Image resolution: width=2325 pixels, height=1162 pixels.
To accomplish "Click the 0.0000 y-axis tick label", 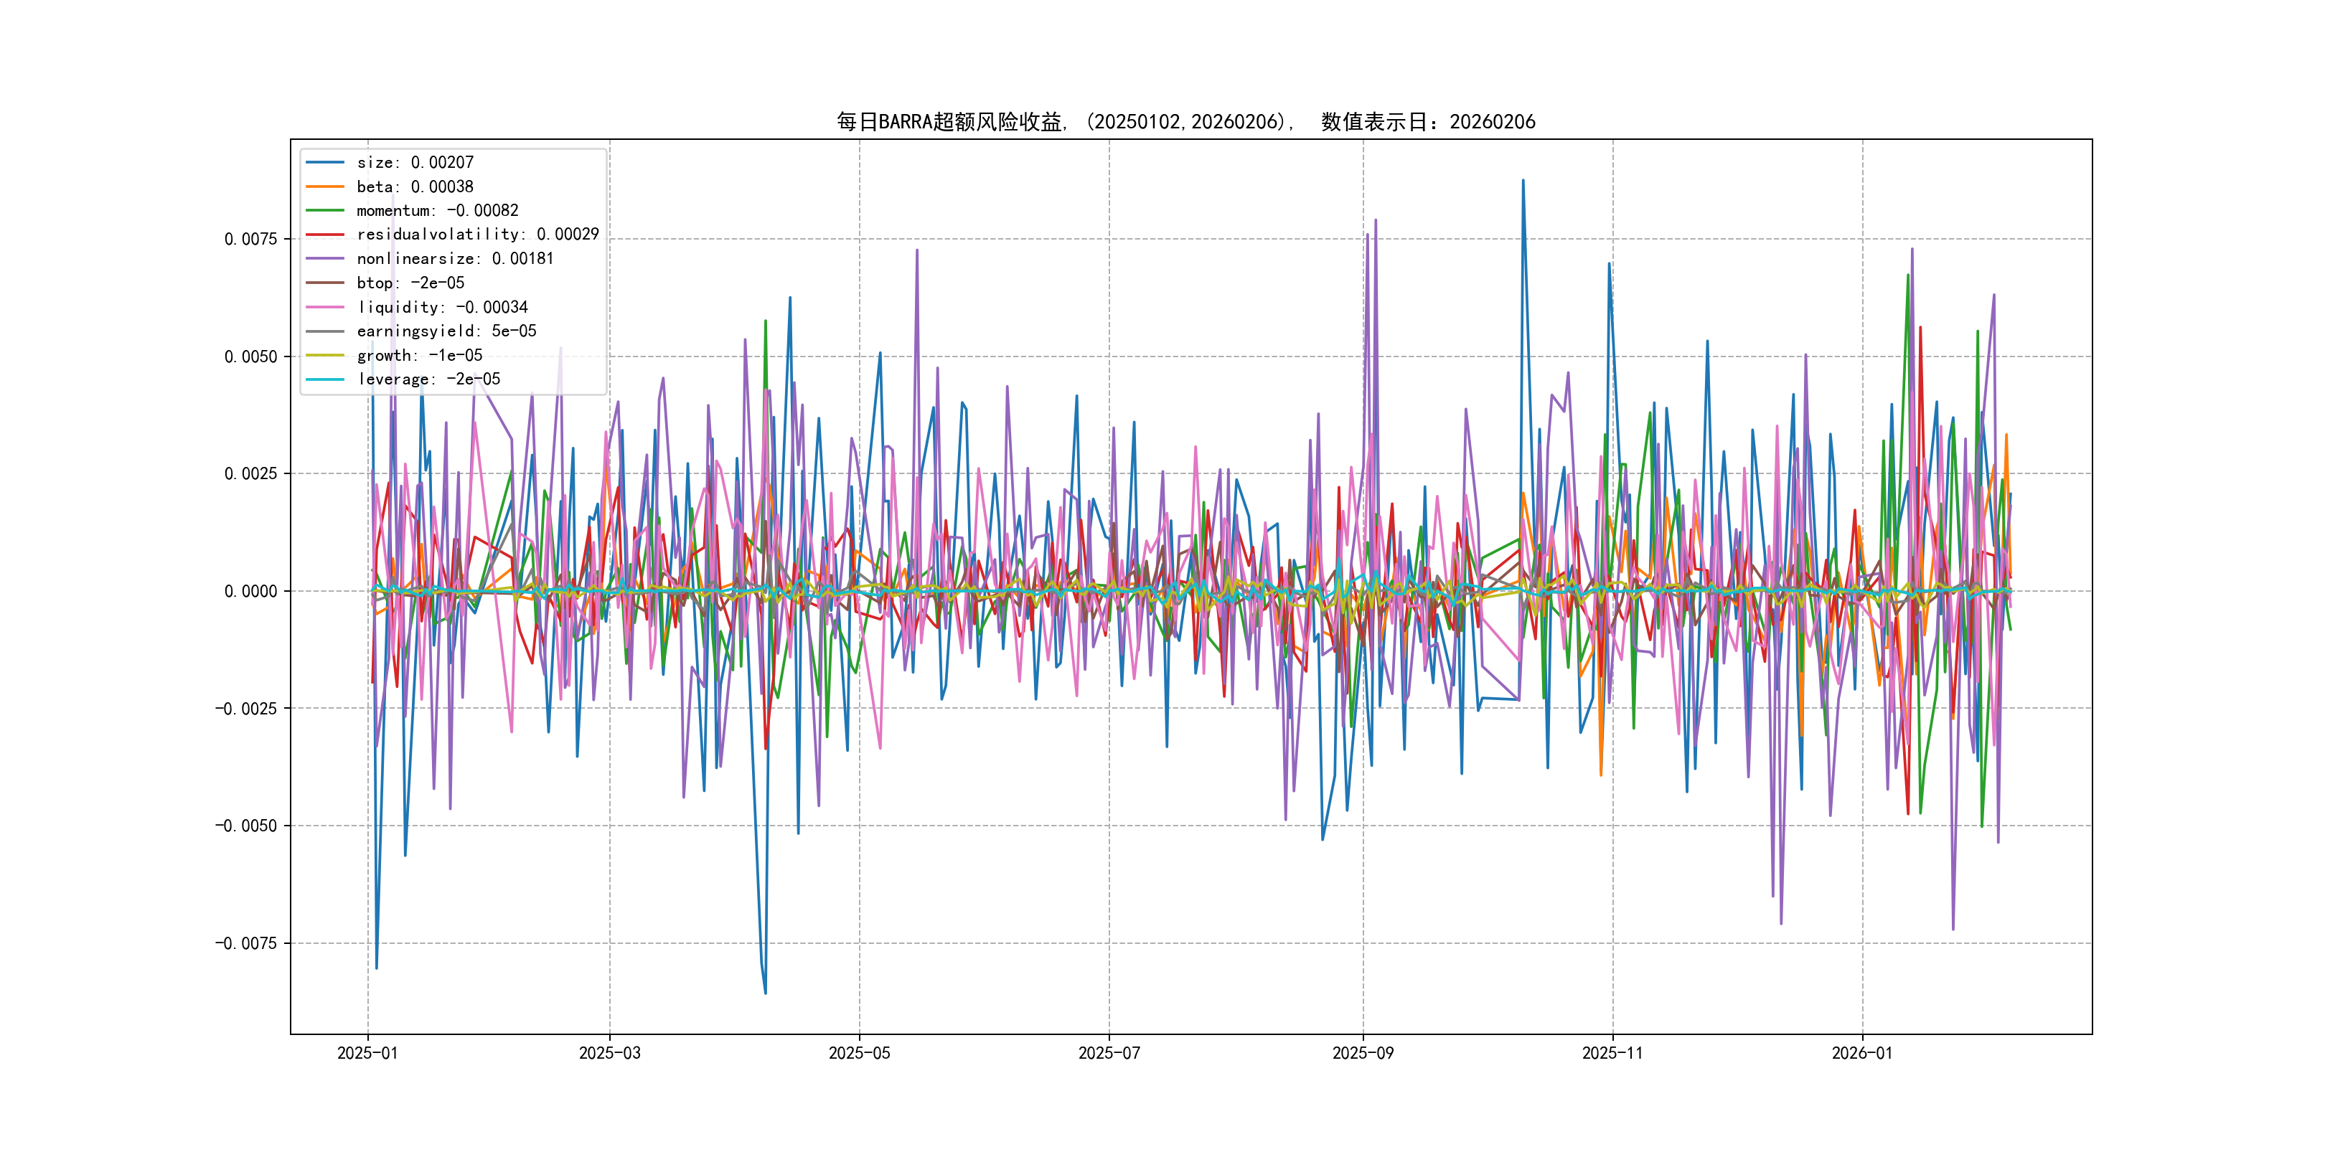I will pyautogui.click(x=251, y=591).
